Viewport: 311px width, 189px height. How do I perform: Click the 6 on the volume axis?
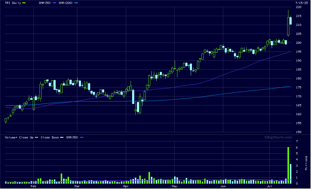click(297, 148)
